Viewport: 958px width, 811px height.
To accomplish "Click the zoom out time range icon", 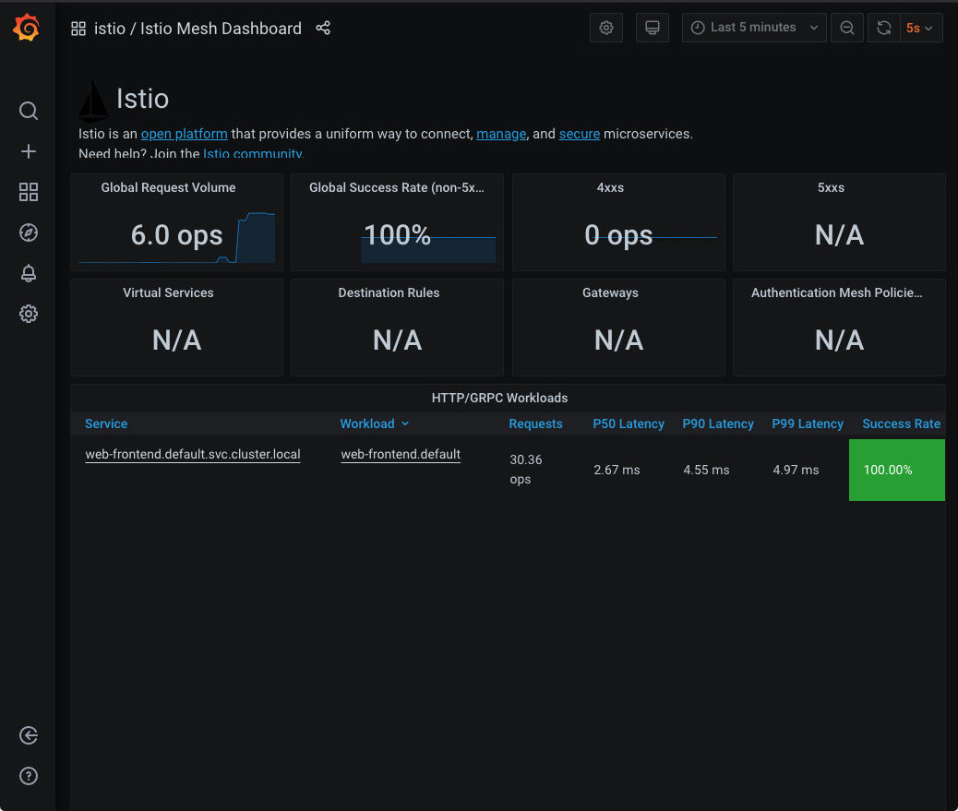I will click(846, 28).
